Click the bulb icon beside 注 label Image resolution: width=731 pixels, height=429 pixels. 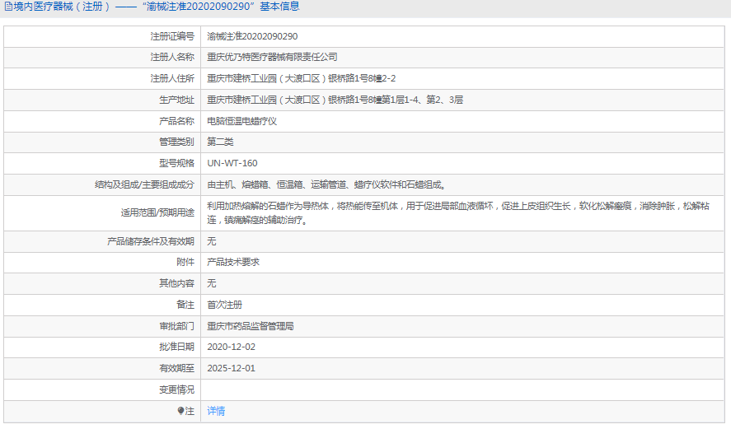tap(180, 411)
